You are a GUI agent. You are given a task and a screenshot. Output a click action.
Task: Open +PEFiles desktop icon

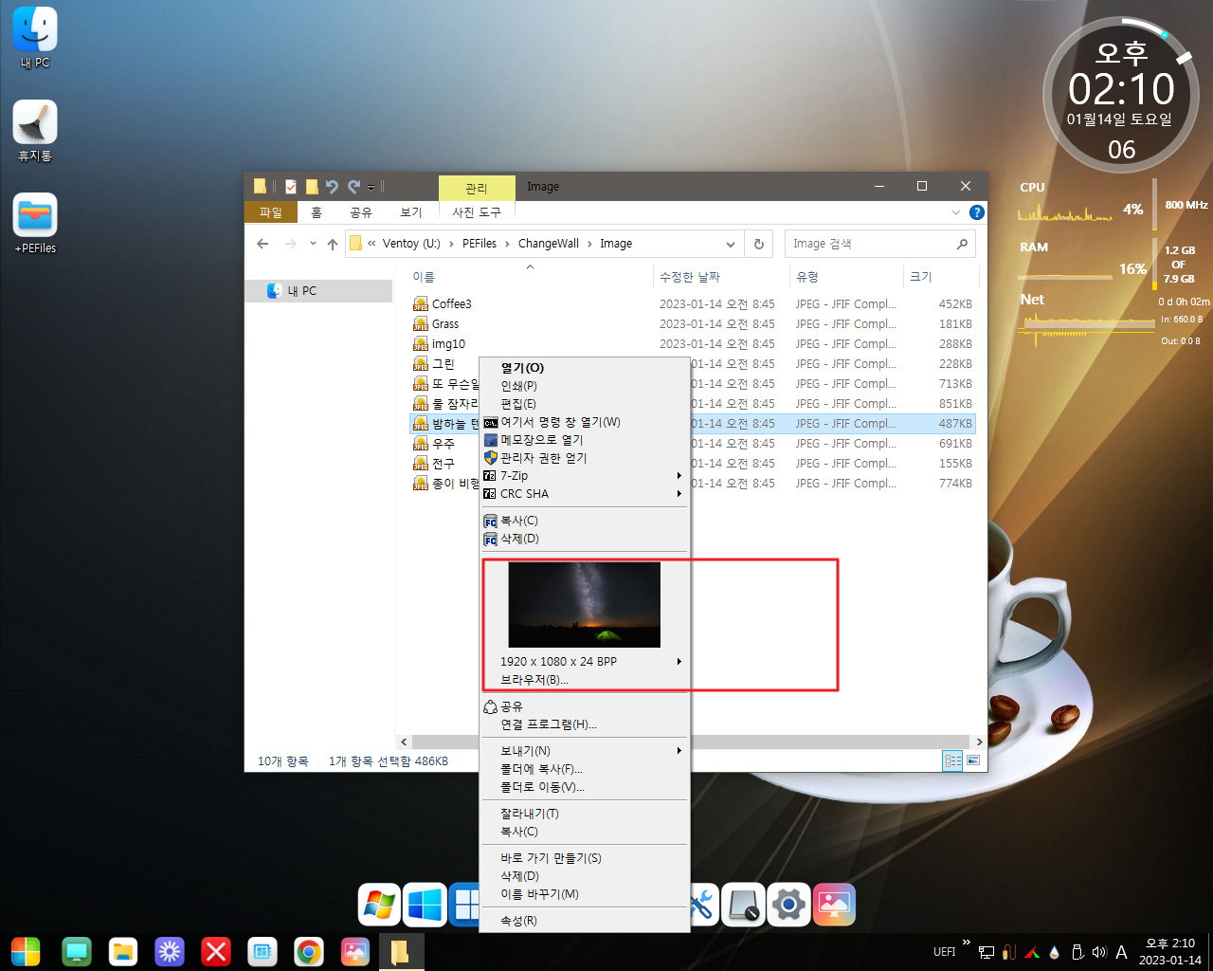click(35, 224)
